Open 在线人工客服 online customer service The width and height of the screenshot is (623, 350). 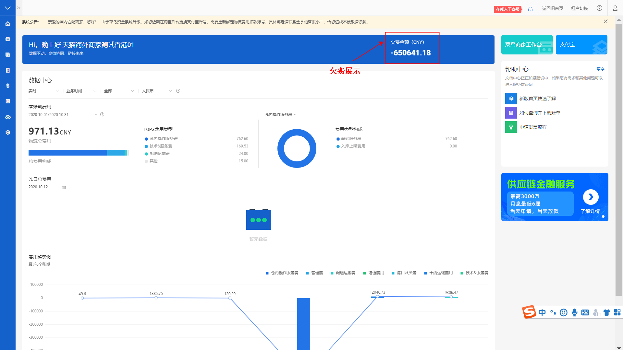pyautogui.click(x=507, y=9)
